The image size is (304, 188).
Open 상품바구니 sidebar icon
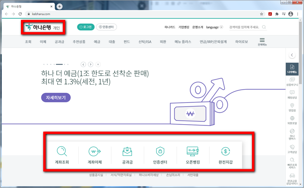tap(292, 82)
